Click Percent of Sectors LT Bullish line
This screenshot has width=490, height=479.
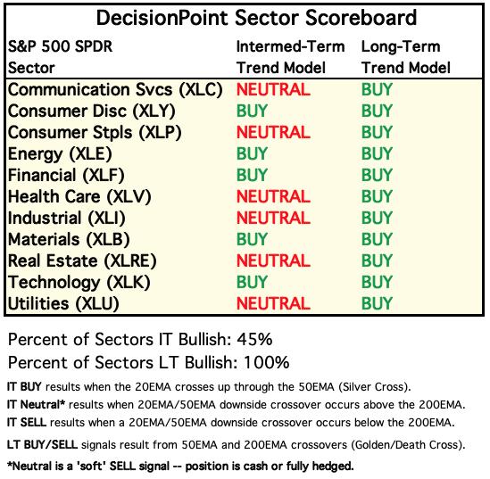coord(149,362)
